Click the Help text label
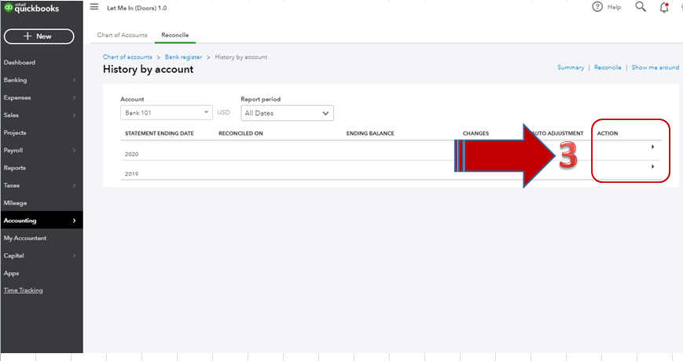 tap(614, 7)
